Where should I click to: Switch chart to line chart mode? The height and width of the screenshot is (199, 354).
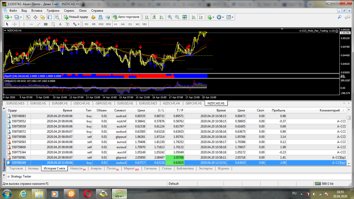161,17
